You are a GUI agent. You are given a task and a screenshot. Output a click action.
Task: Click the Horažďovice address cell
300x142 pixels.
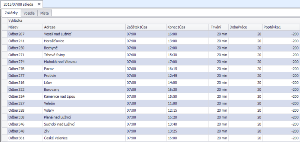click(84, 41)
